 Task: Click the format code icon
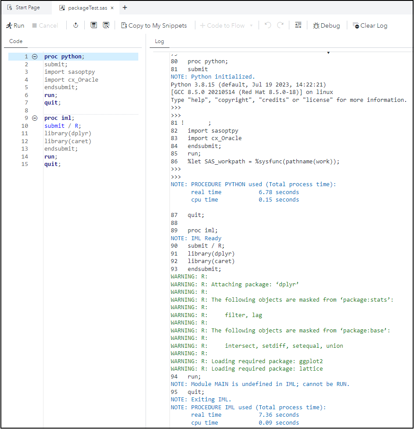pos(298,25)
